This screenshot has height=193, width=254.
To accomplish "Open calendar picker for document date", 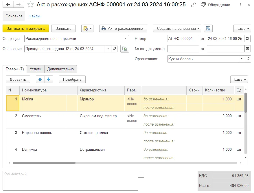I will pyautogui.click(x=247, y=38).
